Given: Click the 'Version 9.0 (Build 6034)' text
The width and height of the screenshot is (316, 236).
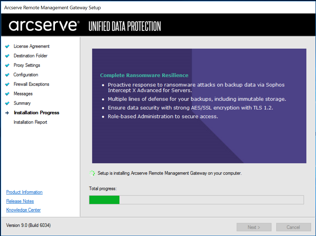Looking at the screenshot, I should [x=28, y=225].
